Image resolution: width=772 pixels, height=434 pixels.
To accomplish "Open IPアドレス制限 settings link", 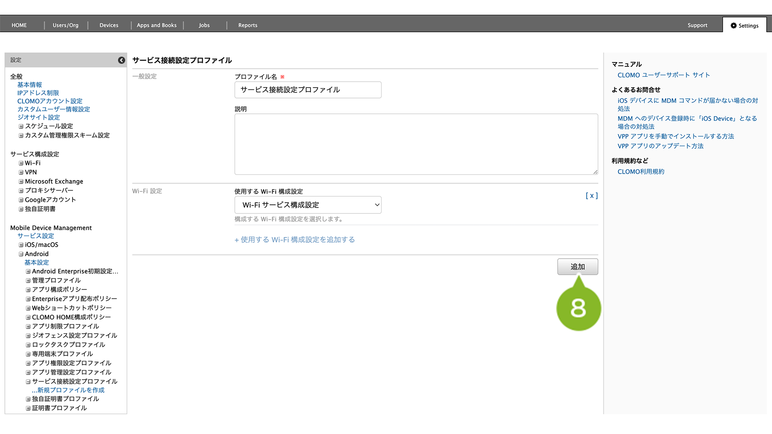I will [x=38, y=93].
